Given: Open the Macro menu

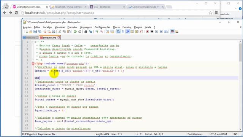Looking at the screenshot, I should point(116,27).
